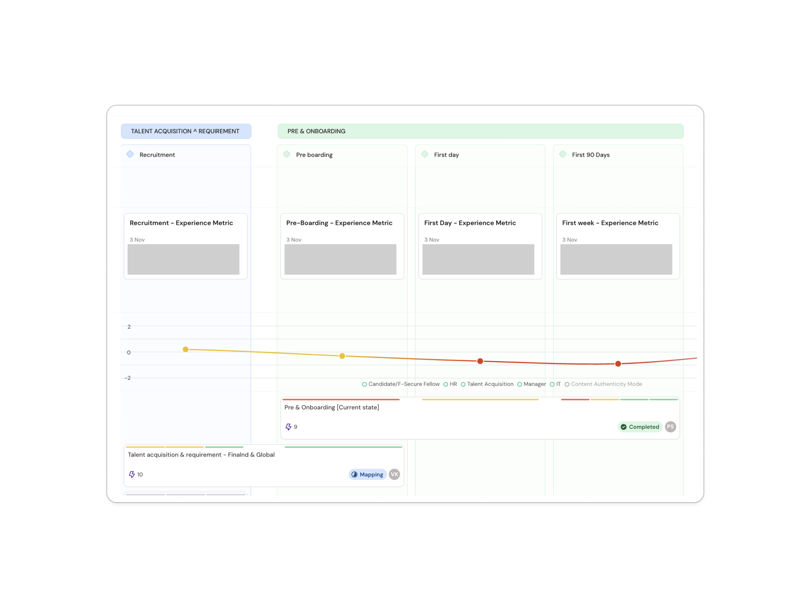The height and width of the screenshot is (611, 811).
Task: Open the Recruitment - Experience Metric card
Action: coord(186,246)
